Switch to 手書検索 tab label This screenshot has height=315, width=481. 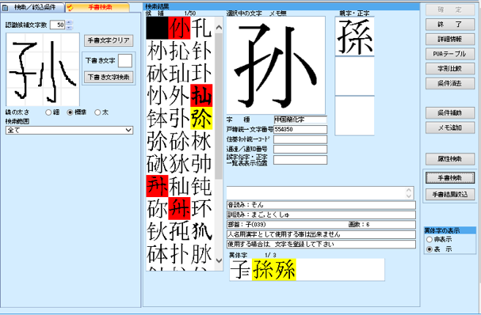click(x=100, y=7)
